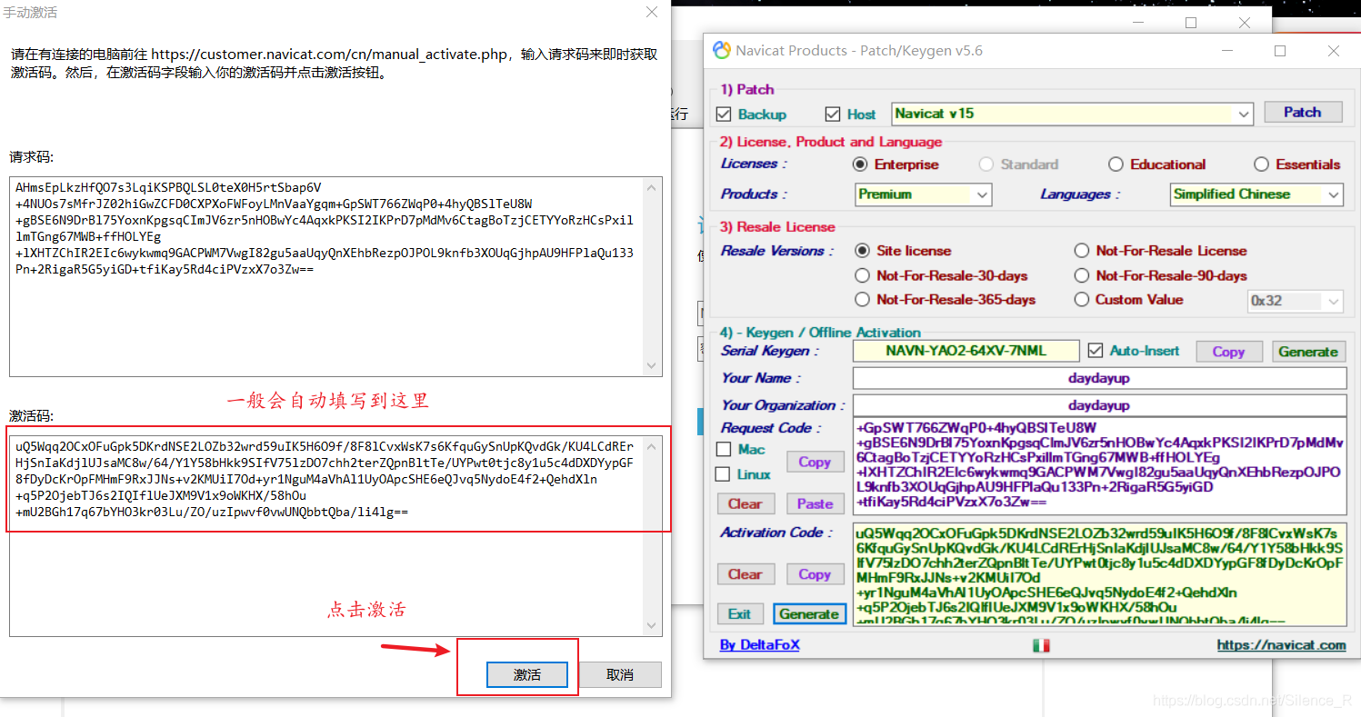
Task: Select the Educational license radio button
Action: (1116, 164)
